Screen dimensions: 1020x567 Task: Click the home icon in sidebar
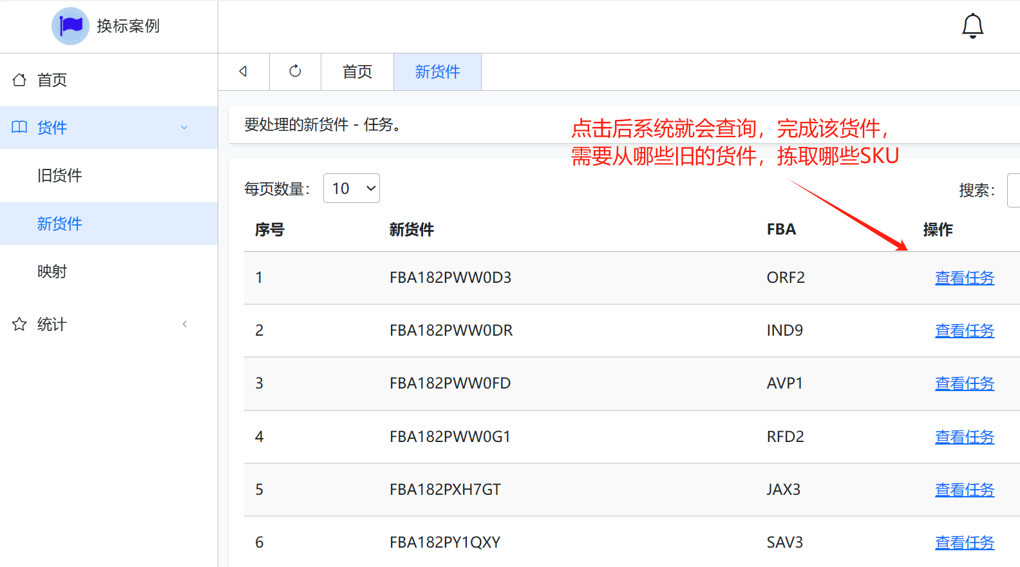(x=19, y=80)
